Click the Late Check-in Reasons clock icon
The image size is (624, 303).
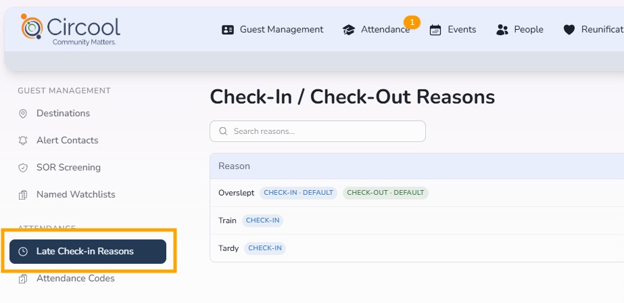pos(23,252)
